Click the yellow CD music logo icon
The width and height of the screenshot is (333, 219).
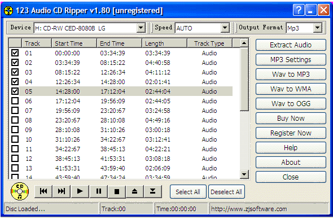coord(20,191)
